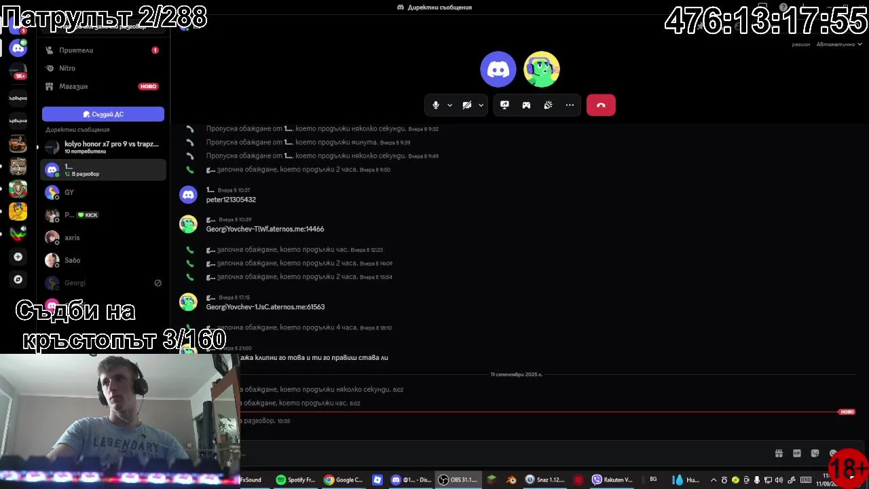Screen dimensions: 869x489
Task: Open the orange car server icon
Action: tap(18, 144)
